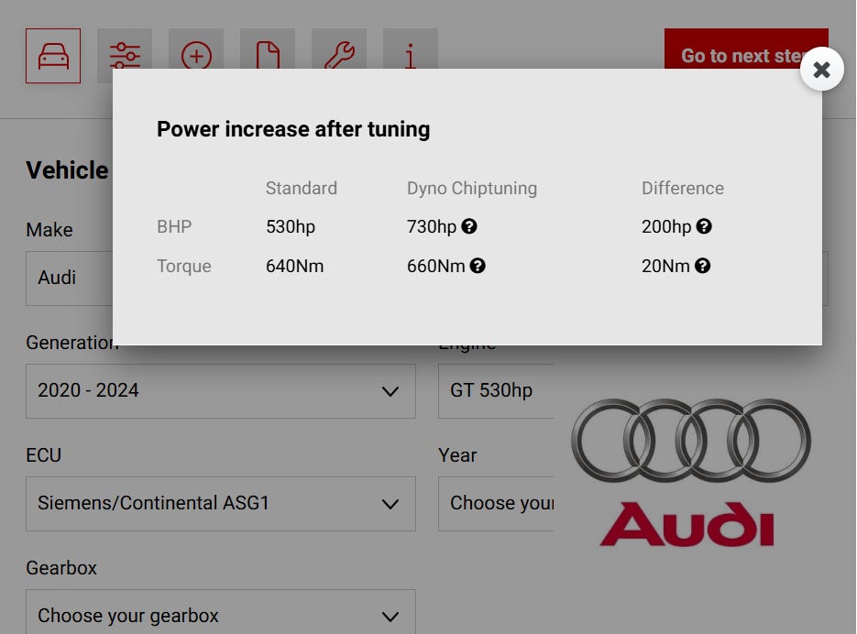Image resolution: width=857 pixels, height=634 pixels.
Task: Close the power increase popup
Action: [821, 70]
